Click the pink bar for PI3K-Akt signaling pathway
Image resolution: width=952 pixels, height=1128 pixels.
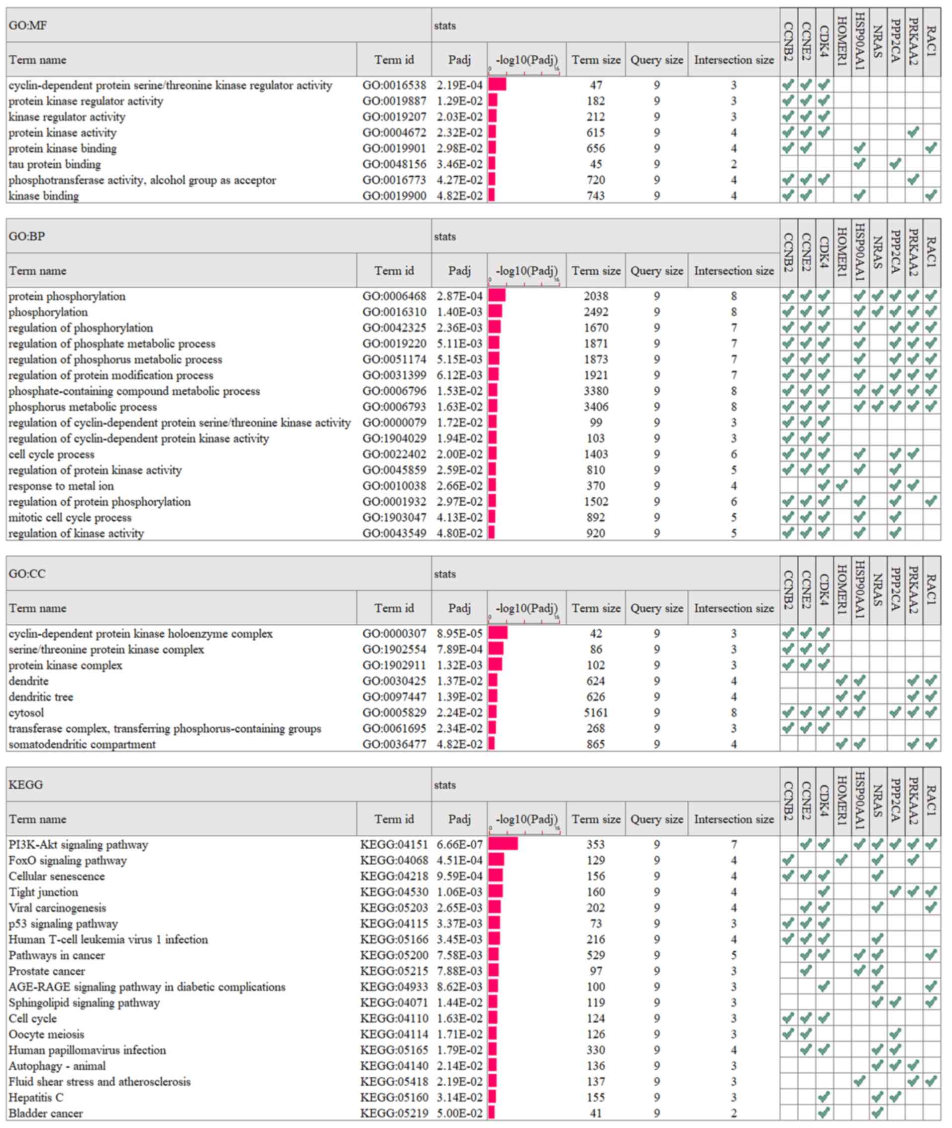click(503, 844)
